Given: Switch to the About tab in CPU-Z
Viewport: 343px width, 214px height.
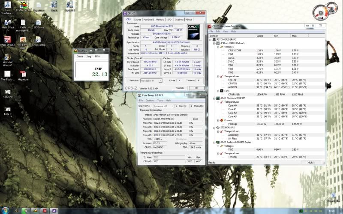Looking at the screenshot, I should [x=189, y=19].
